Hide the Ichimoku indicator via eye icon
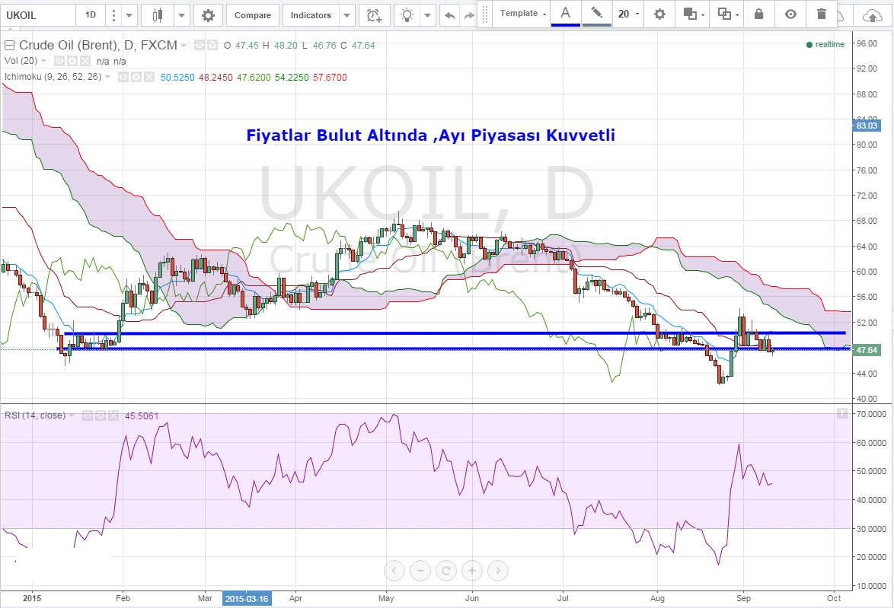This screenshot has height=608, width=894. coord(123,77)
